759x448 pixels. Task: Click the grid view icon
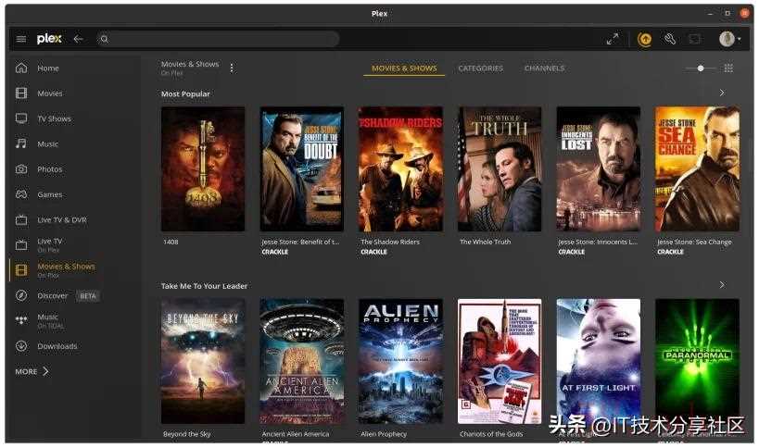(x=728, y=68)
